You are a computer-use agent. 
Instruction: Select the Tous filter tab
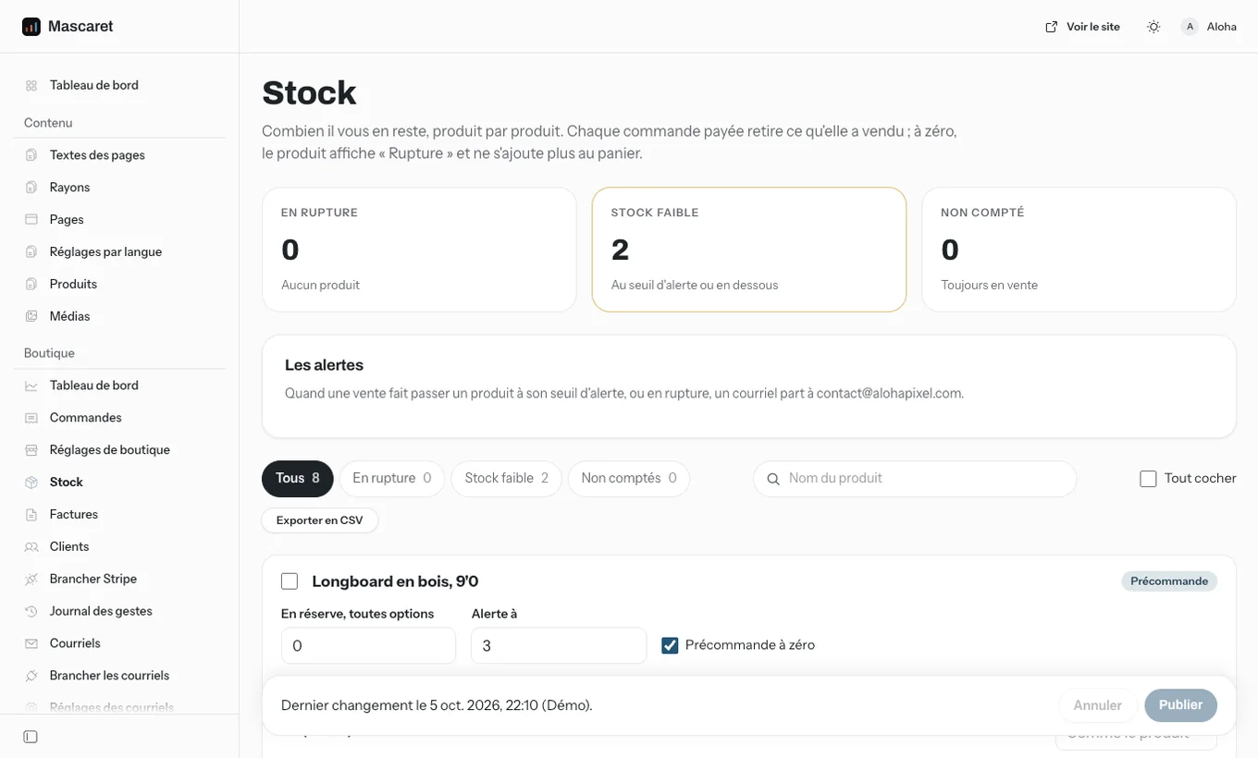coord(298,479)
